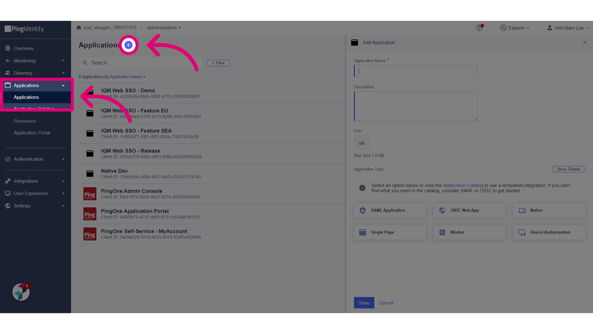The height and width of the screenshot is (334, 593).
Task: Focus the Description text area
Action: coord(416,106)
